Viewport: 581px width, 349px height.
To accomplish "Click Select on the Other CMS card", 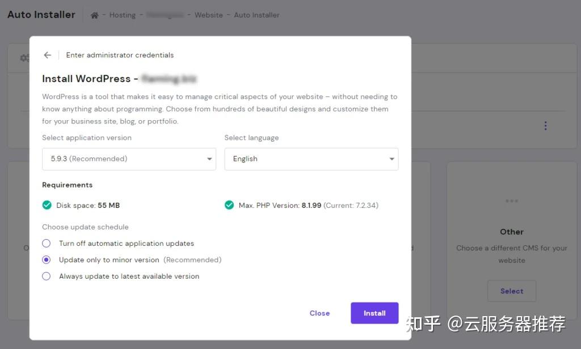I will coord(512,291).
